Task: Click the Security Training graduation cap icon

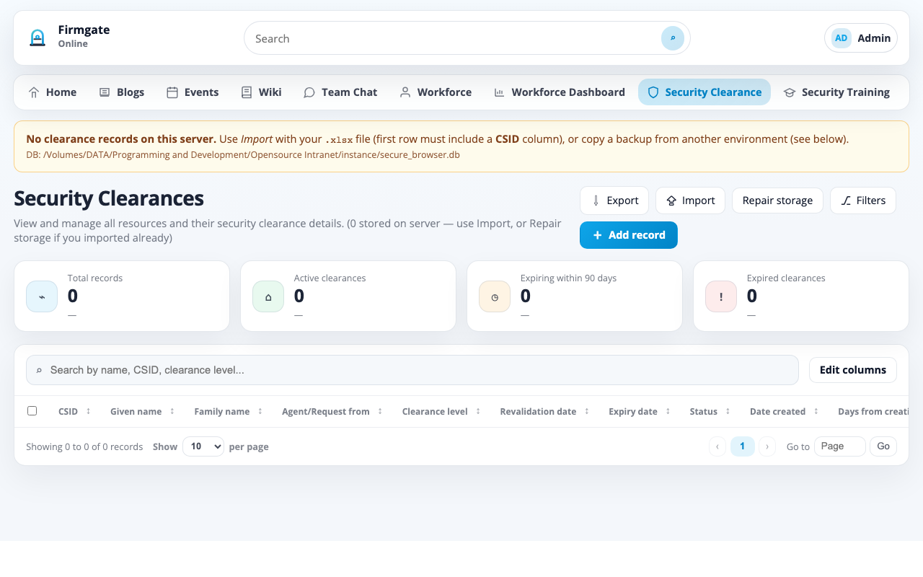Action: tap(790, 92)
